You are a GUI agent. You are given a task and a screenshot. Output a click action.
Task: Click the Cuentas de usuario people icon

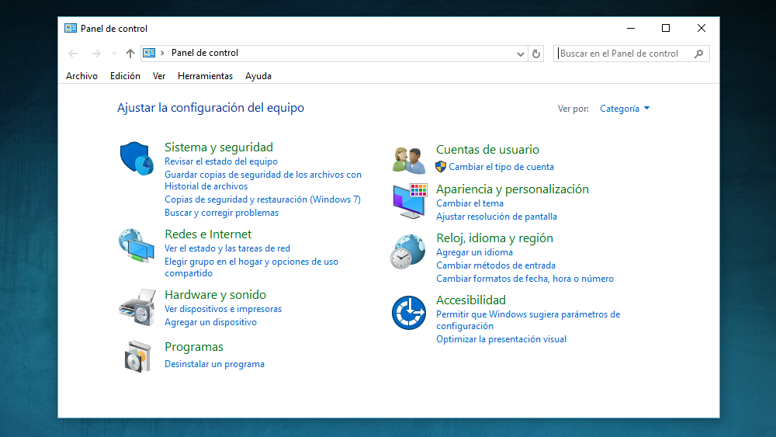(409, 161)
